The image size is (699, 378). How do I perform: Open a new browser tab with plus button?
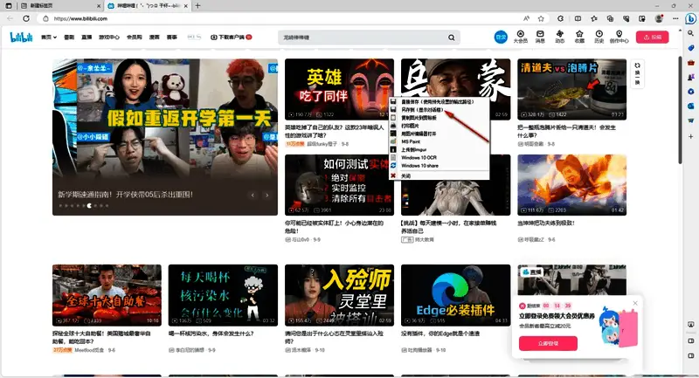point(197,6)
